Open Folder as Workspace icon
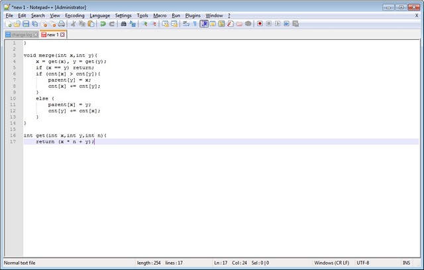The height and width of the screenshot is (270, 424). 239,24
